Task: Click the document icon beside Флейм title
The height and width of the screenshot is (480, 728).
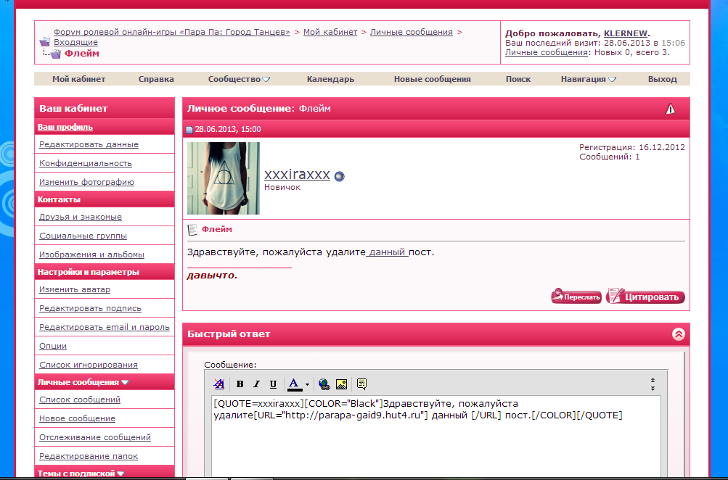Action: [192, 230]
